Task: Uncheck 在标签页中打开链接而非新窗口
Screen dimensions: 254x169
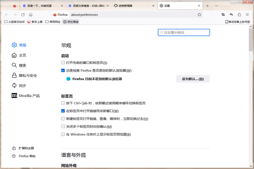Action: (x=63, y=111)
